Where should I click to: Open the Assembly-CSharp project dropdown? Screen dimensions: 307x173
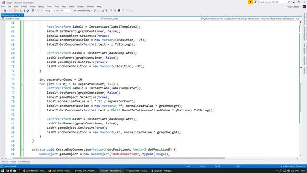point(51,19)
